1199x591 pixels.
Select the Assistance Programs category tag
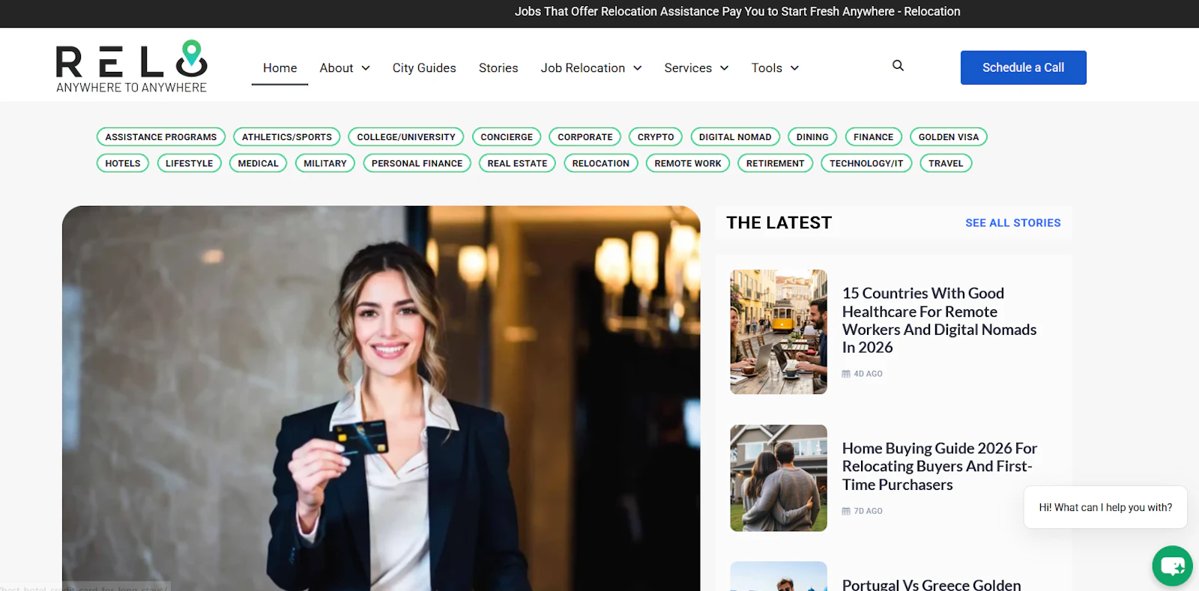pyautogui.click(x=161, y=137)
